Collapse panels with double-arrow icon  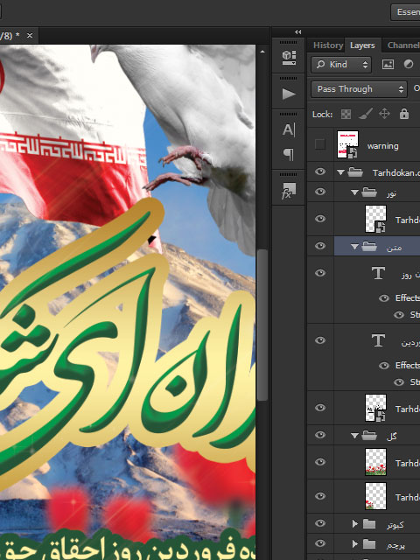tap(297, 32)
